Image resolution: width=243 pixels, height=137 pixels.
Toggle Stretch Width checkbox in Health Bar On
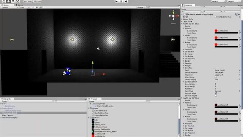216,93
